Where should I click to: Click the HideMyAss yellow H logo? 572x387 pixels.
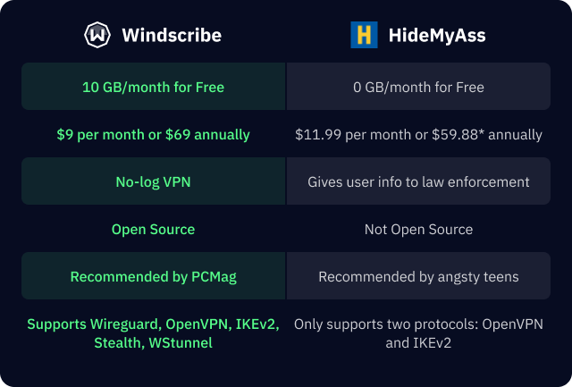(364, 35)
